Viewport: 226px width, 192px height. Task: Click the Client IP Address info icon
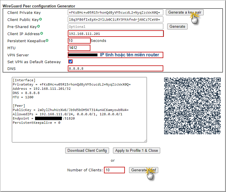(42, 33)
